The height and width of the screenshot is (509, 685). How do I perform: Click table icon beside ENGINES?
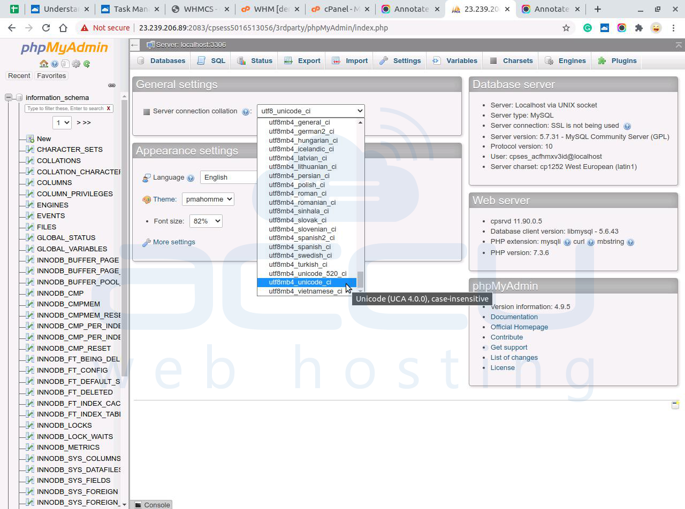30,205
